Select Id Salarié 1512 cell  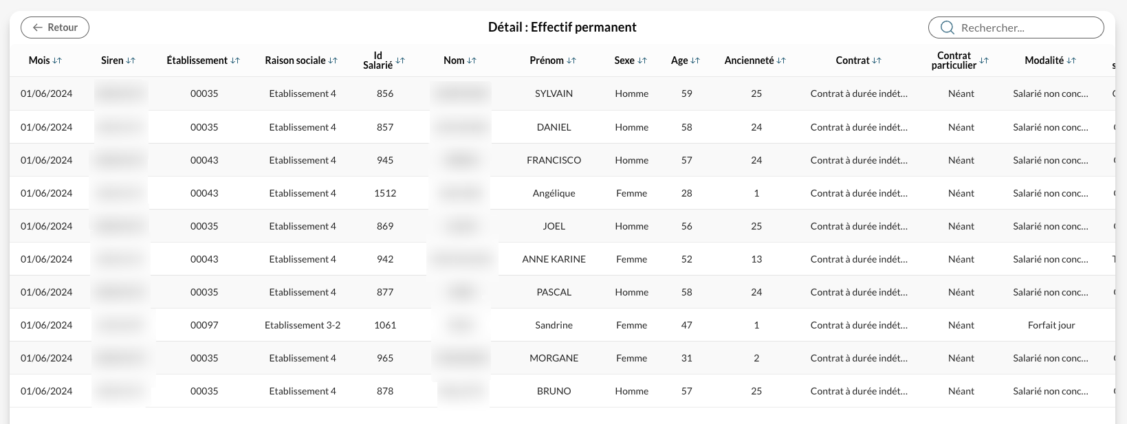pyautogui.click(x=385, y=193)
